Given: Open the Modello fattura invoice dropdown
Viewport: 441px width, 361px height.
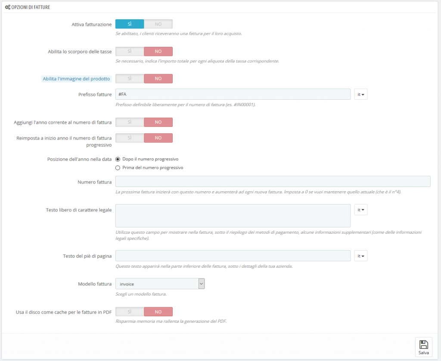Looking at the screenshot, I should (160, 284).
